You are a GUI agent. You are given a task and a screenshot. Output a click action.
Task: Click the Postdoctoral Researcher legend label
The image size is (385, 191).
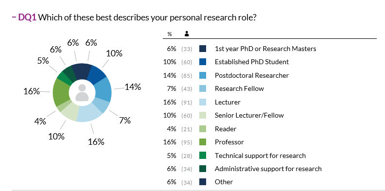(252, 75)
